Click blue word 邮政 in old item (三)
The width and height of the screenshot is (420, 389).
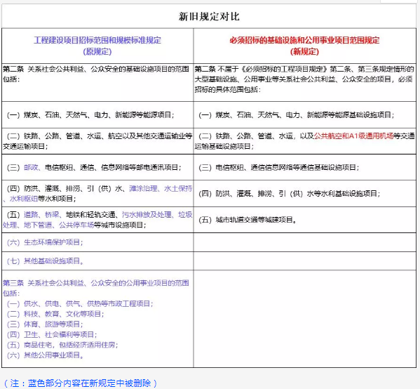[31, 167]
